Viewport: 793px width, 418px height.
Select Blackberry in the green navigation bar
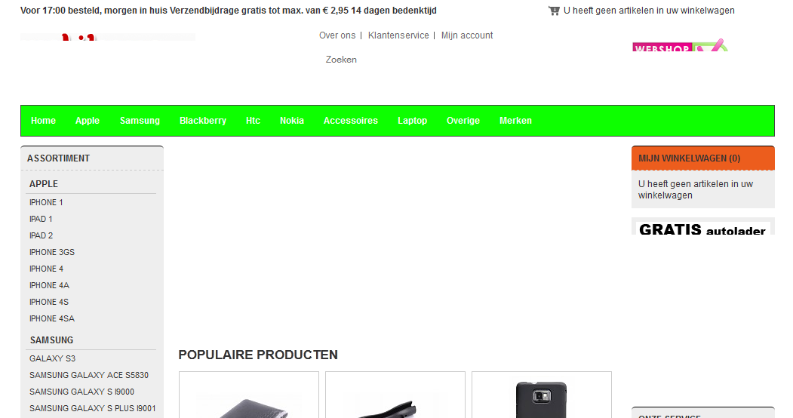203,121
